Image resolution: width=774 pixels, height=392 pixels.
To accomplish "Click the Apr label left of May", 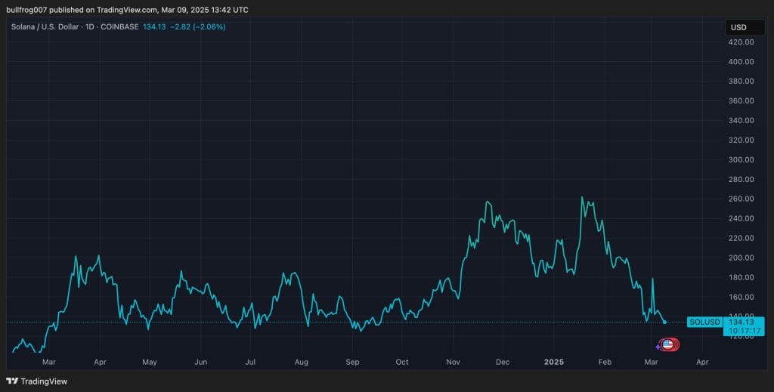I will pyautogui.click(x=101, y=362).
